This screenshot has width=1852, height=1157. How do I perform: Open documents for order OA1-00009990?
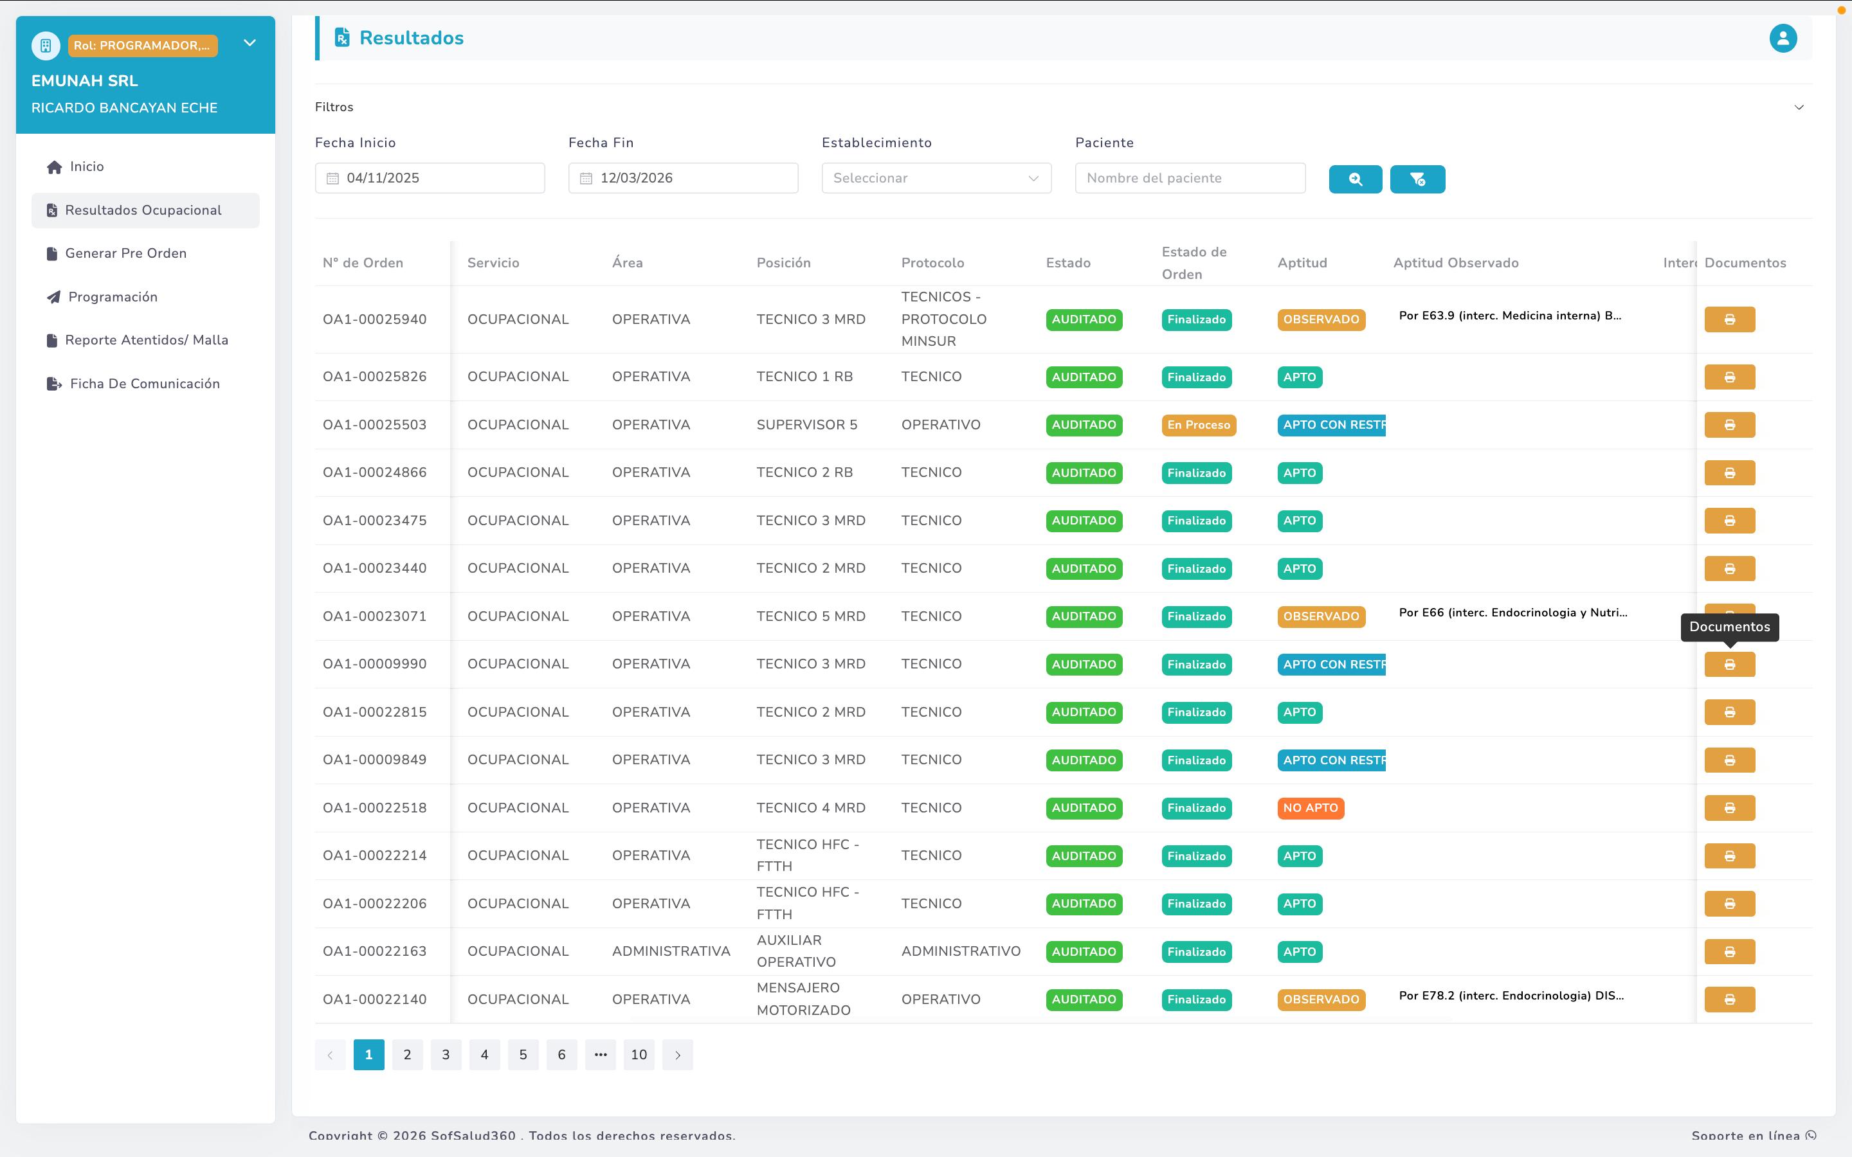1729,664
